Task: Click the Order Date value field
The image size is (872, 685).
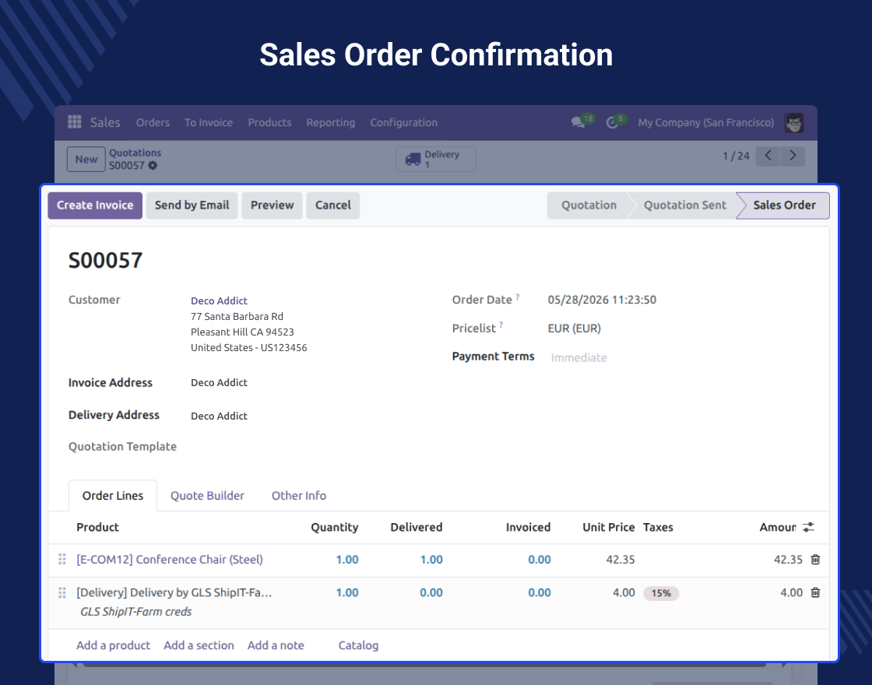Action: tap(602, 300)
